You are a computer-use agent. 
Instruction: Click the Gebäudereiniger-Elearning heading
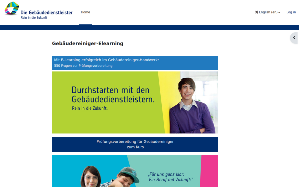pos(88,44)
